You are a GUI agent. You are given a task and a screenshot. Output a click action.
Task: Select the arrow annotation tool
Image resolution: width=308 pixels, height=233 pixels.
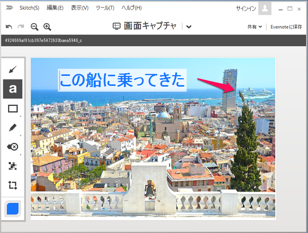click(13, 69)
